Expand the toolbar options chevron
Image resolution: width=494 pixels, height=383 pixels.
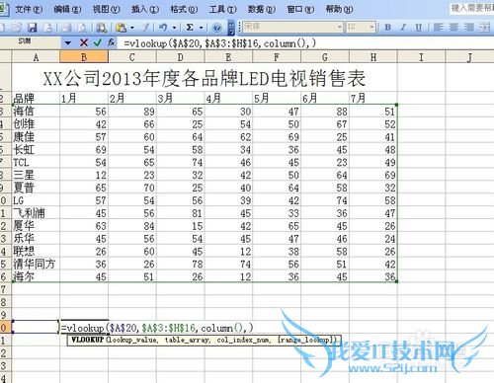[x=231, y=28]
